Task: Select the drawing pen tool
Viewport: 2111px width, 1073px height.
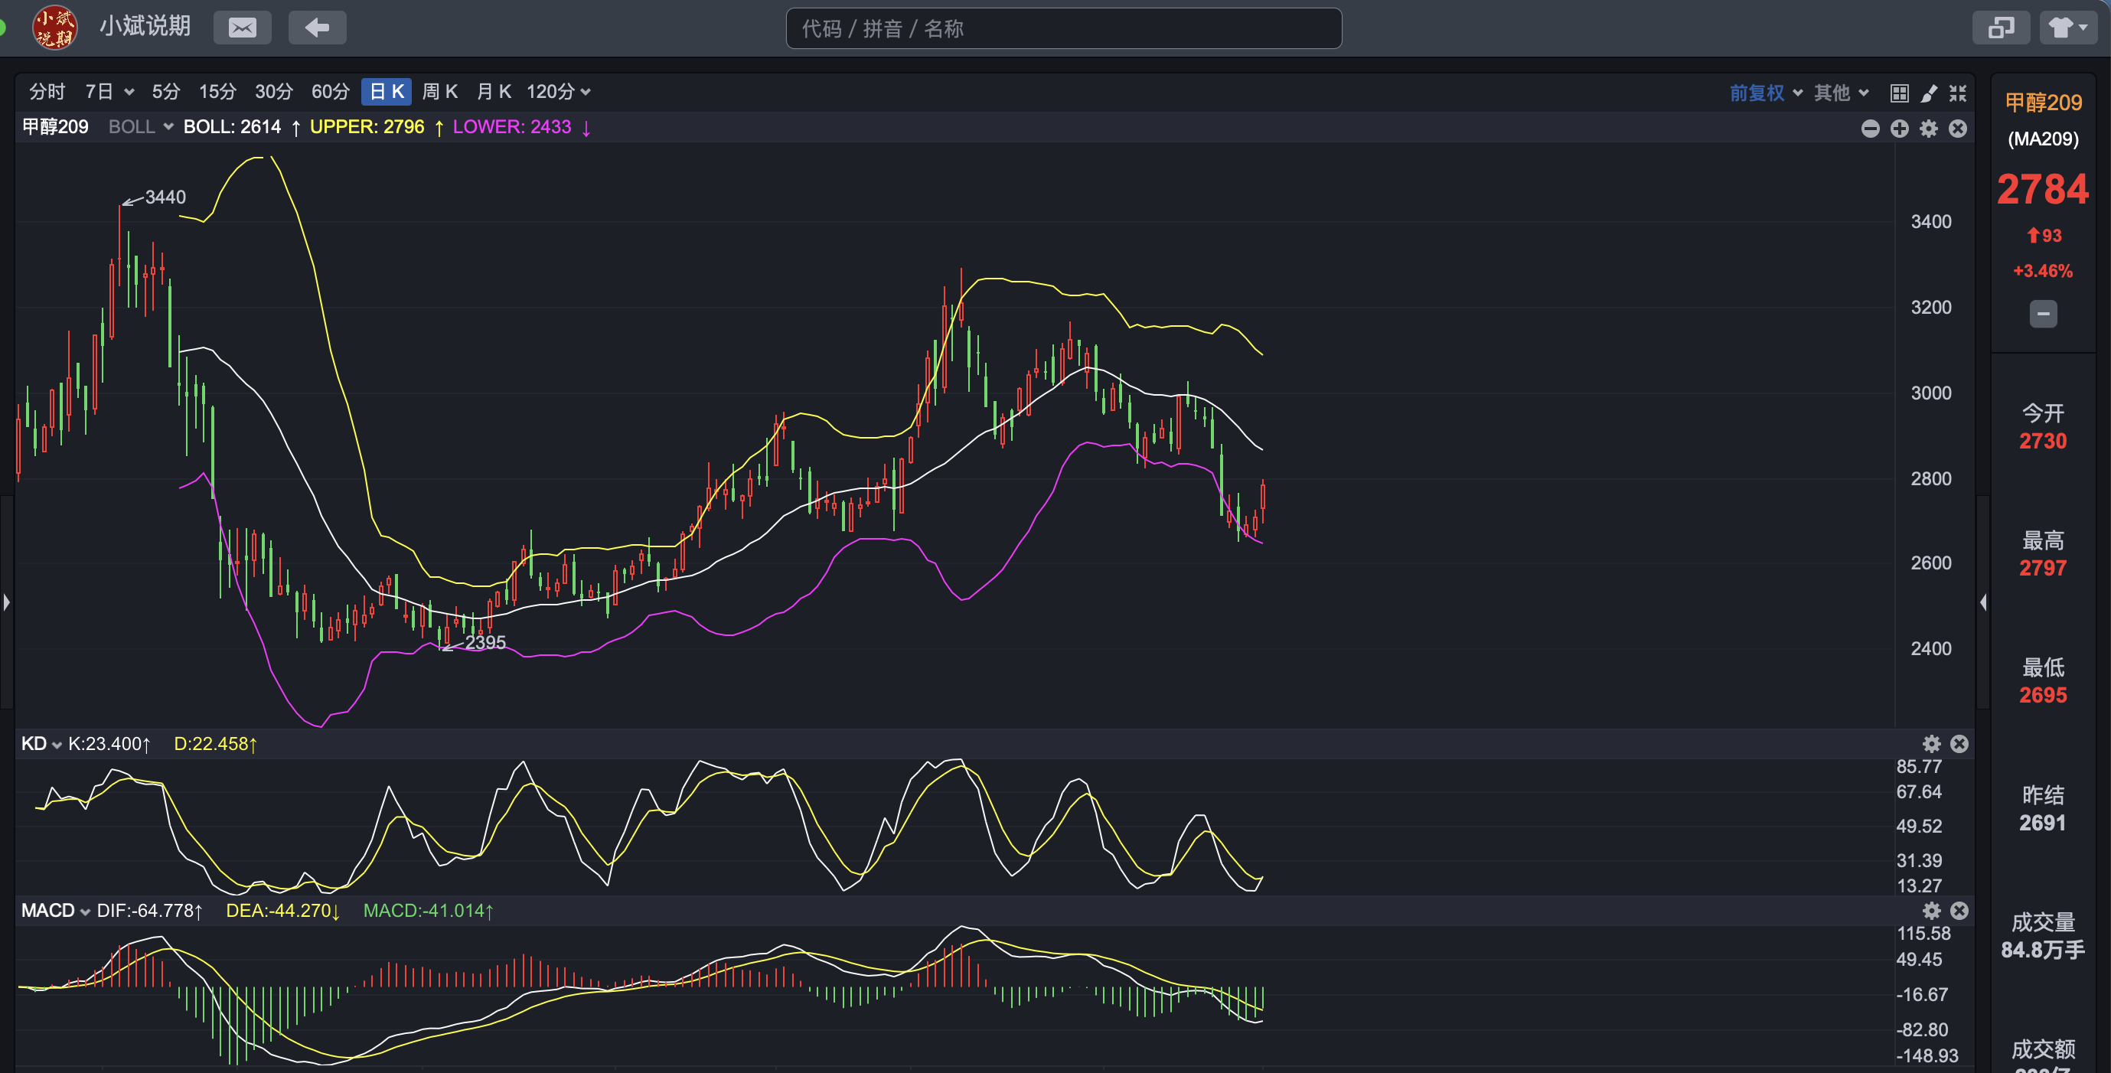Action: point(1929,93)
